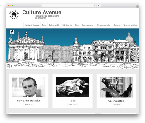The image size is (145, 123).
Task: Reload the page with the refresh icon
Action: (94, 6)
